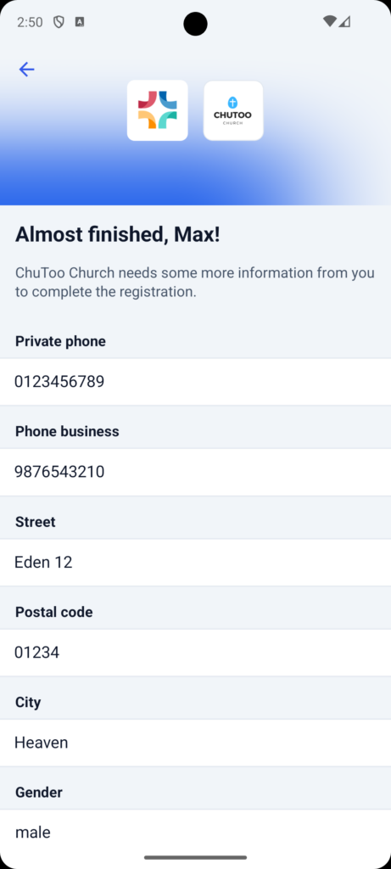The height and width of the screenshot is (869, 391).
Task: Tap the registration information description text
Action: [195, 282]
